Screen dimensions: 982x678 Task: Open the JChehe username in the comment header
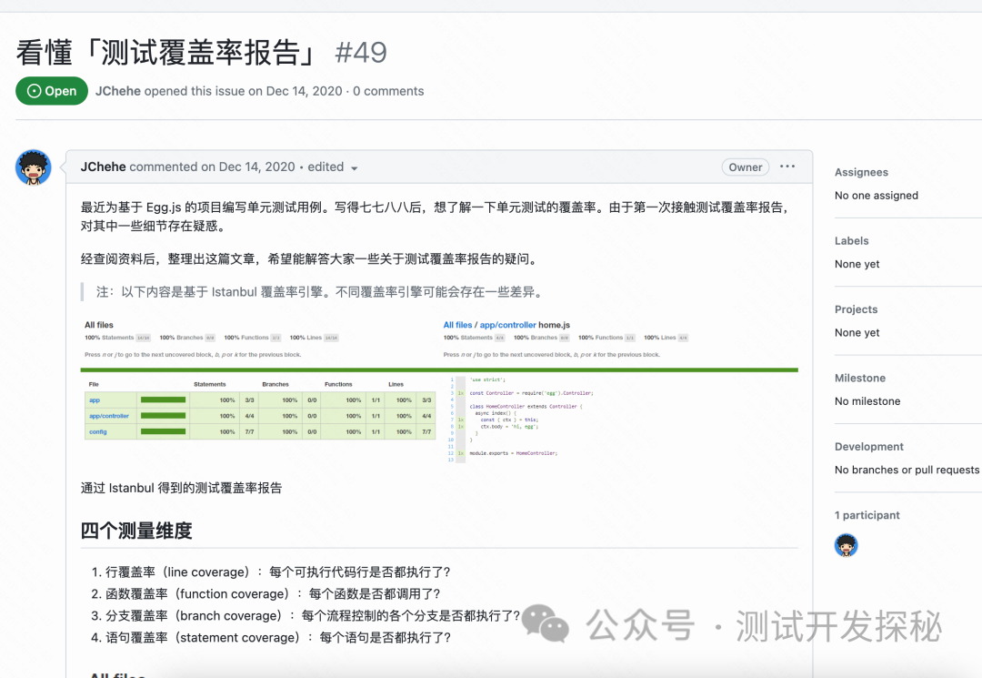[104, 167]
